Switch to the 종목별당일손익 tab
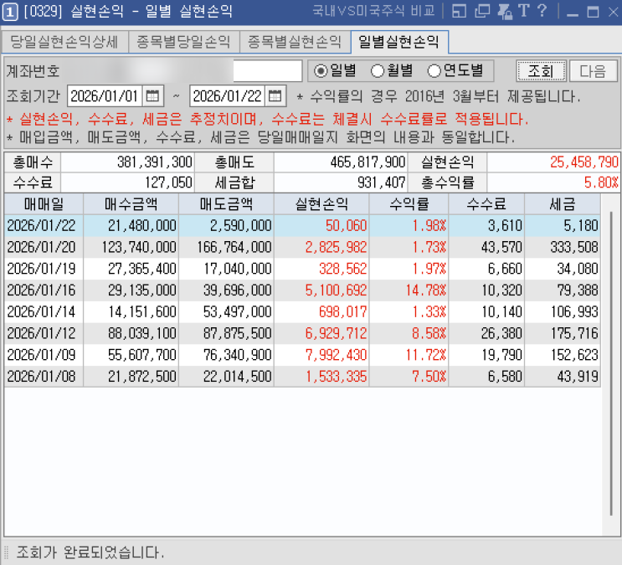 [183, 42]
